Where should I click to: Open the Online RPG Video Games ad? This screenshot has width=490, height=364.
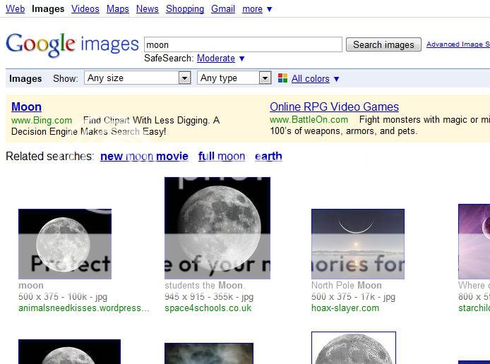(334, 107)
